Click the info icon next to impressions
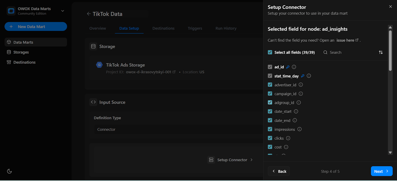 click(299, 129)
